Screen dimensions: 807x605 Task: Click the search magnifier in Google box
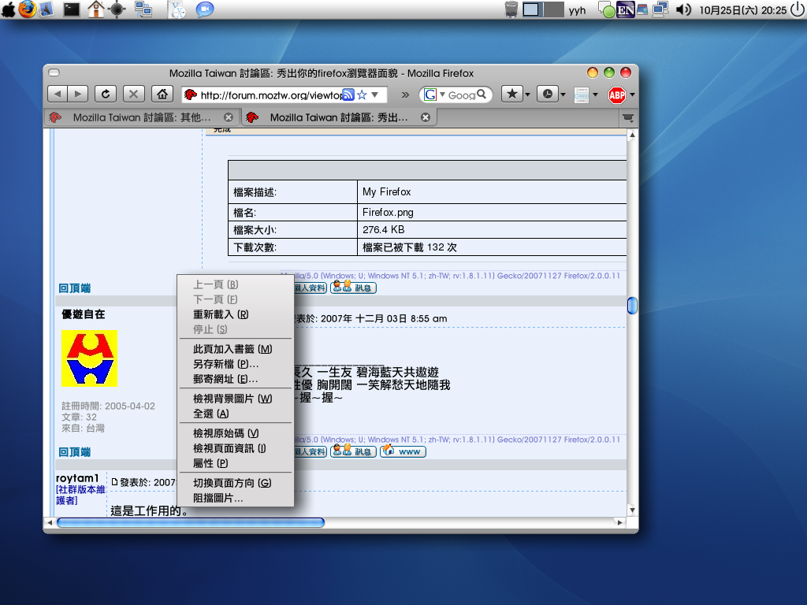tap(482, 95)
